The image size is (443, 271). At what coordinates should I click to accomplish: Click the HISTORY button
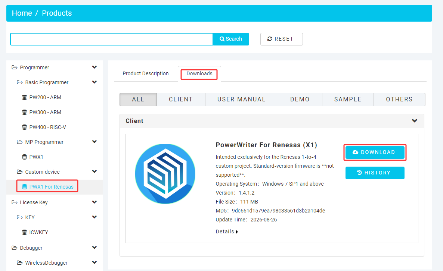375,173
